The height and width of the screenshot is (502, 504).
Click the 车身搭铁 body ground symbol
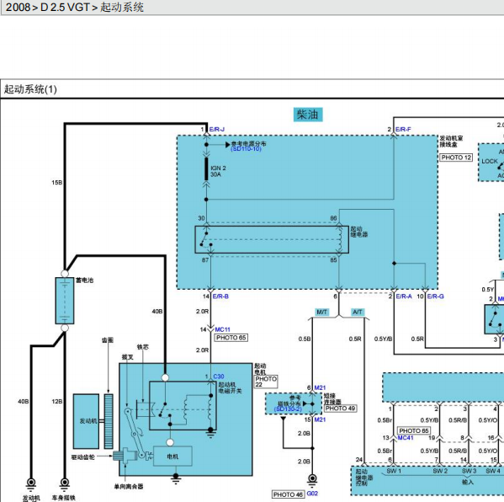[65, 485]
